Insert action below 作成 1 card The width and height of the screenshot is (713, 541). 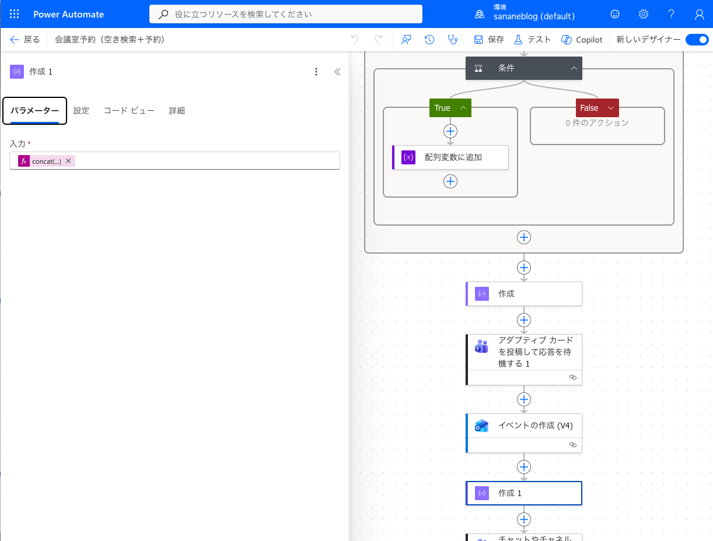click(x=524, y=519)
